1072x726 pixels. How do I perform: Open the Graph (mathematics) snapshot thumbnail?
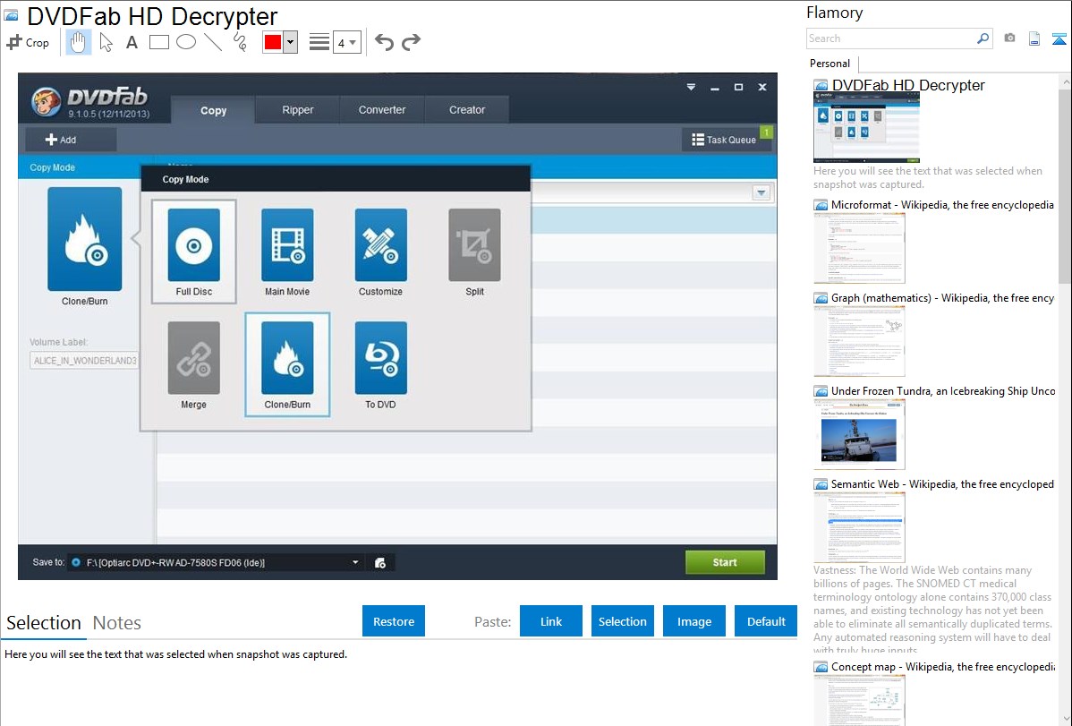859,340
